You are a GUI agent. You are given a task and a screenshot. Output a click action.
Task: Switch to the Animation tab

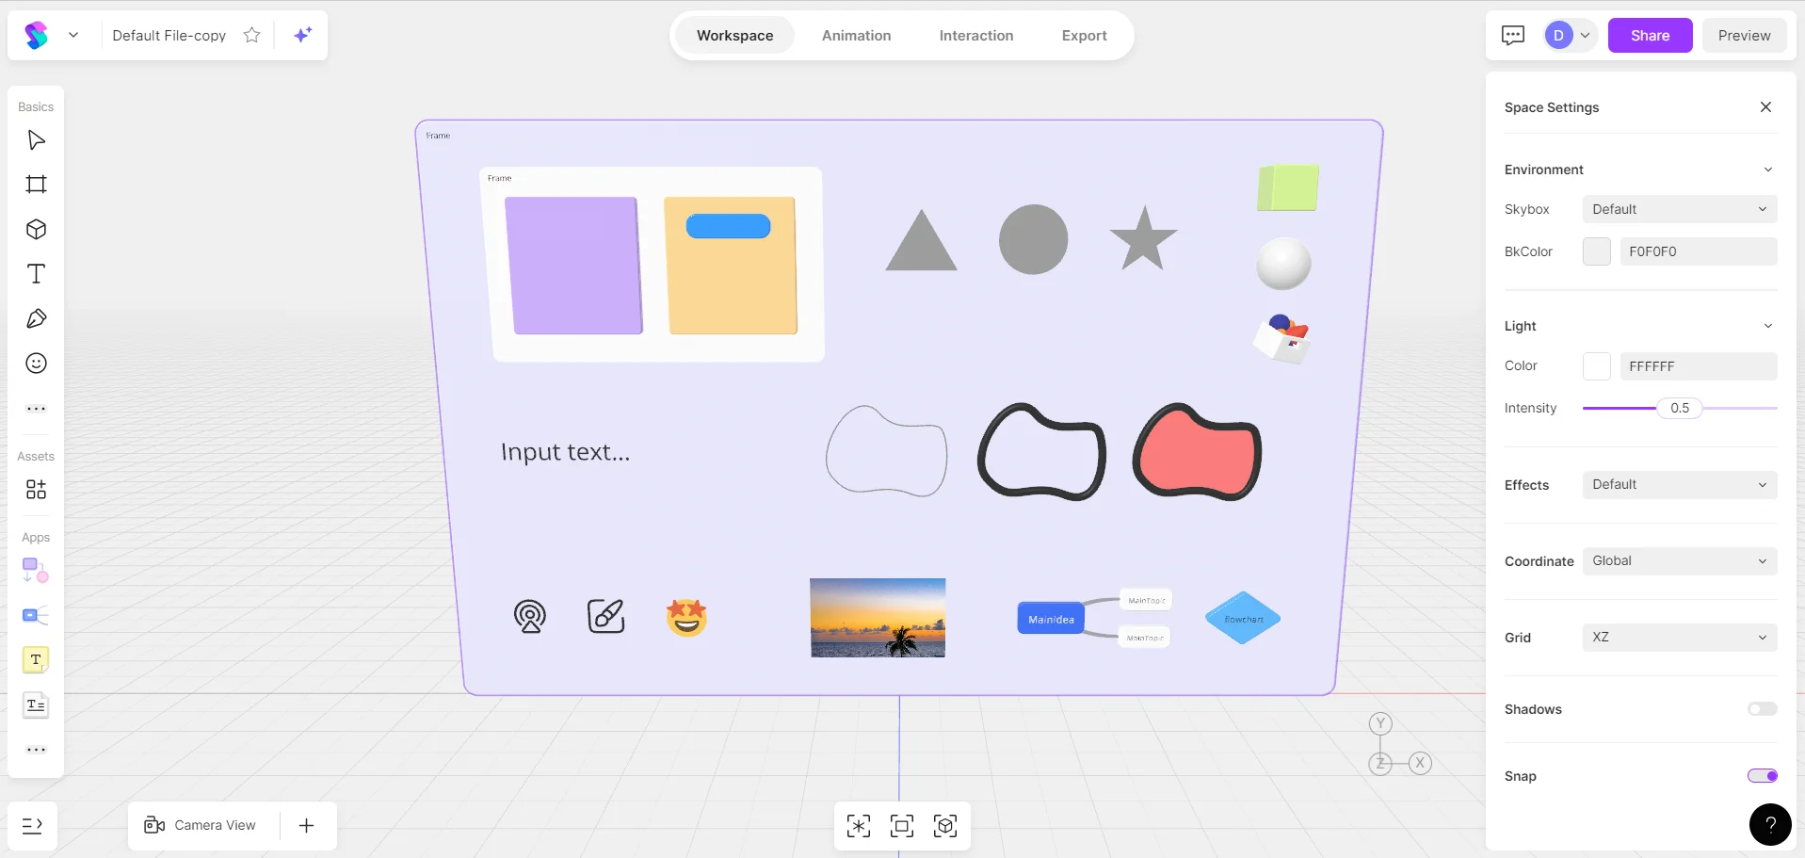tap(856, 36)
